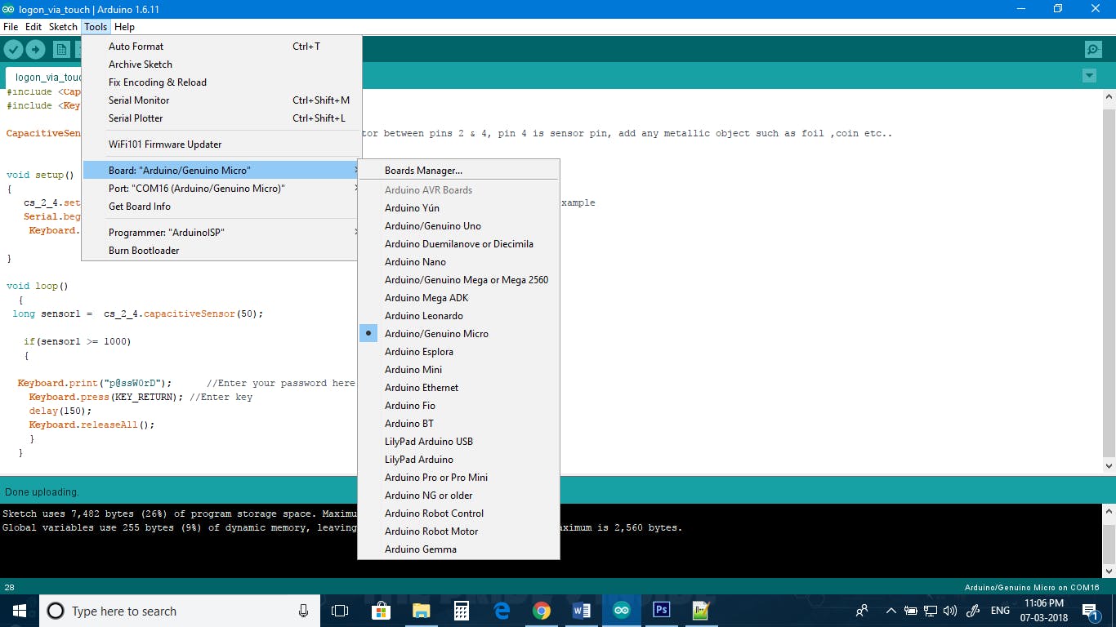Open Photoshop from the taskbar

click(661, 611)
